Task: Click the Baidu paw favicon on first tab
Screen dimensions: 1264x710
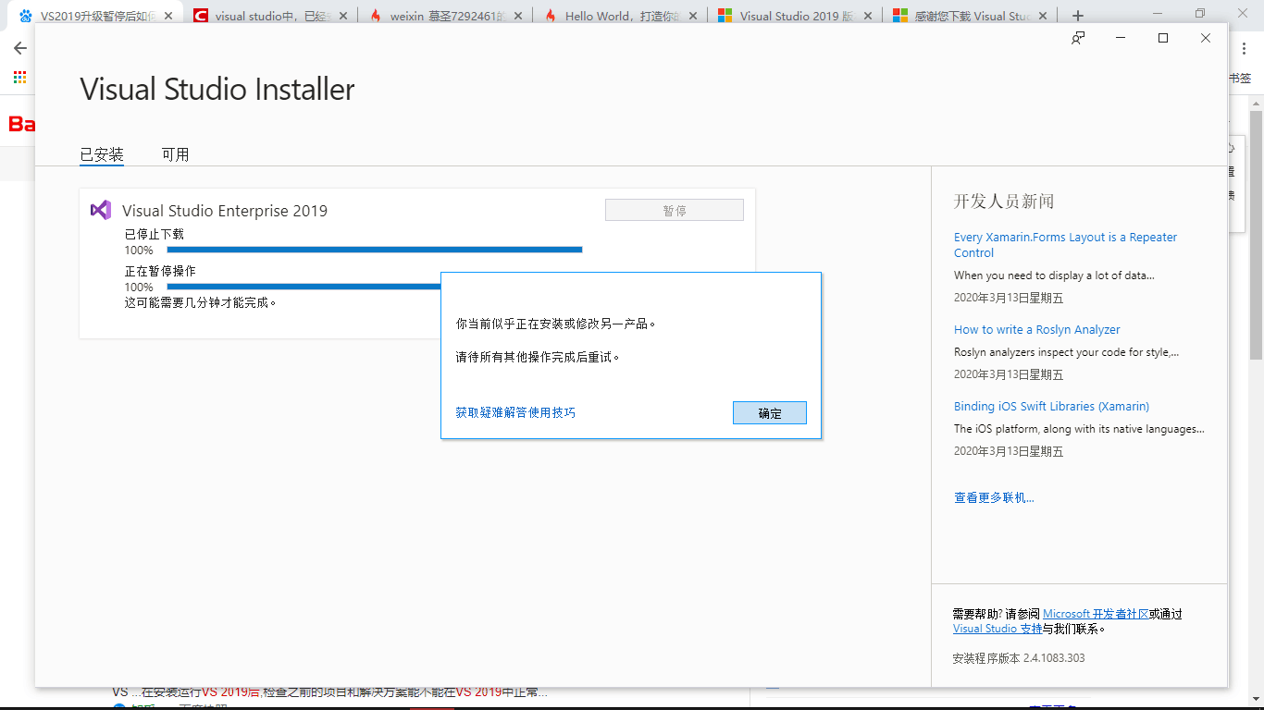Action: click(26, 16)
